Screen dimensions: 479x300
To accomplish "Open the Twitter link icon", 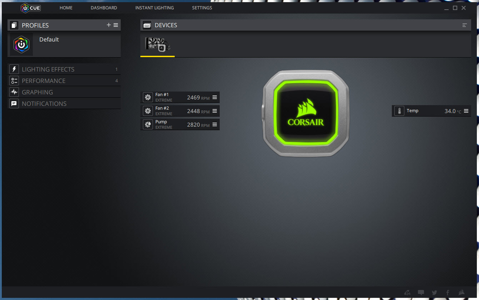I will coord(434,292).
